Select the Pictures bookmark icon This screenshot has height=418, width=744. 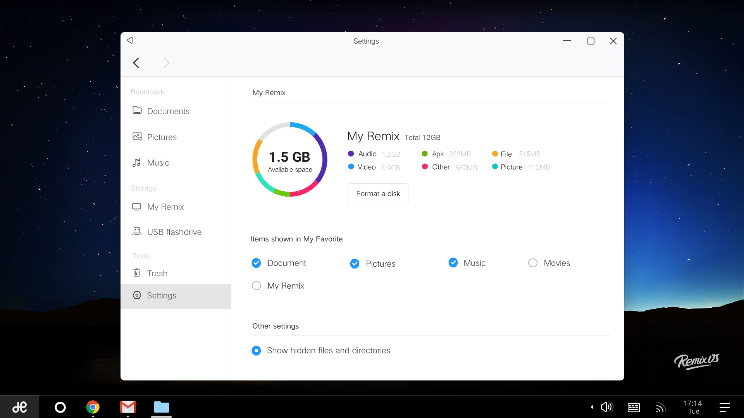[x=138, y=137]
